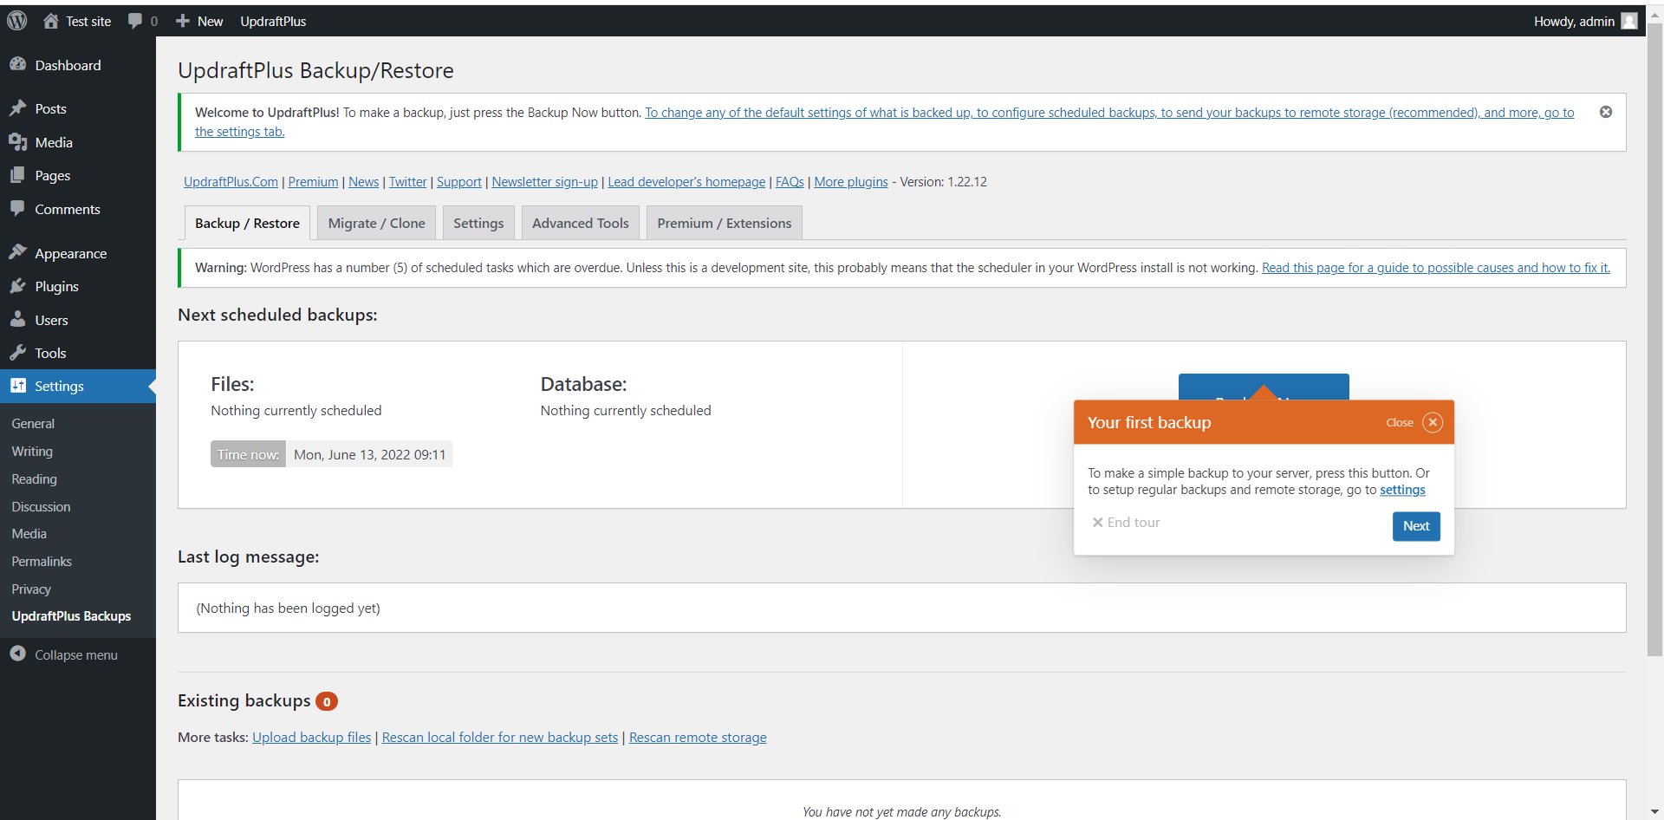The height and width of the screenshot is (820, 1664).
Task: Open the Support link
Action: point(458,182)
